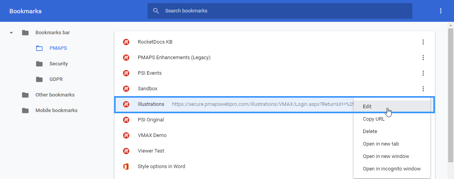Collapse the Bookmarks bar tree arrow
This screenshot has height=179, width=454.
pos(11,33)
